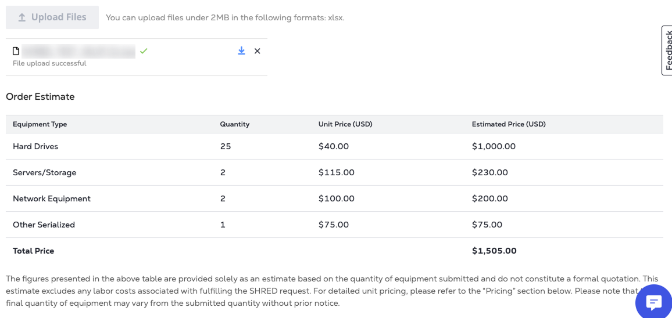Open the Feedback side tab
This screenshot has height=318, width=672.
click(x=667, y=50)
